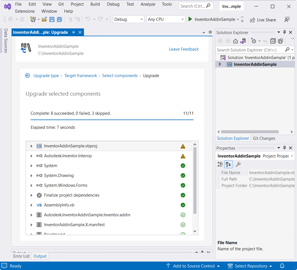The image size is (297, 270).
Task: Switch to Git Changes tab
Action: pyautogui.click(x=264, y=138)
